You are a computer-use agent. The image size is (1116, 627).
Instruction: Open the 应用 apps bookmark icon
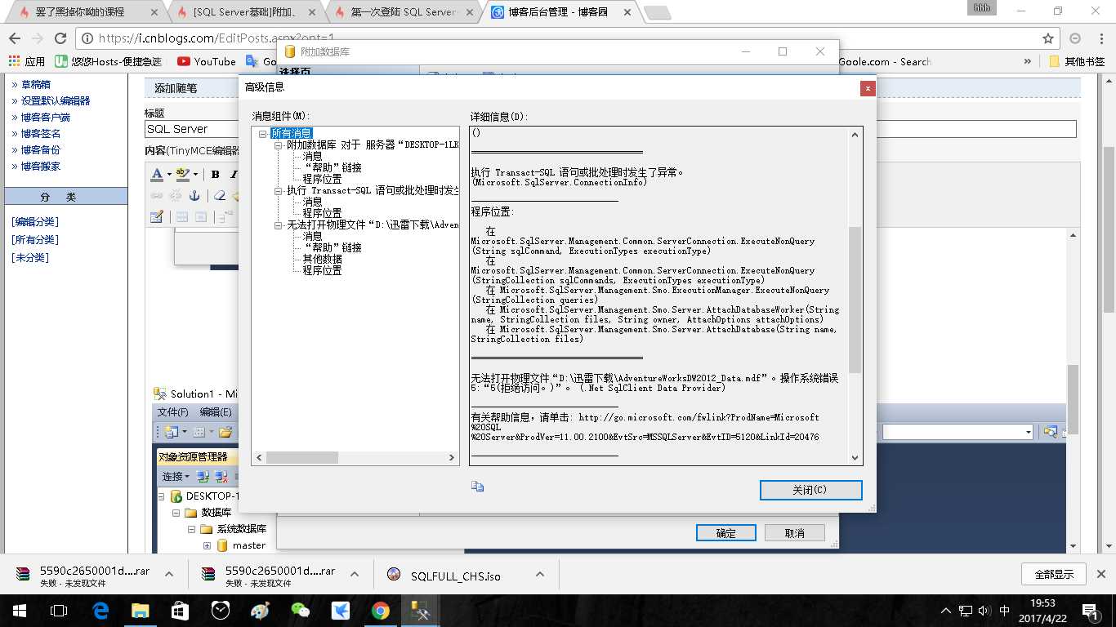(26, 61)
